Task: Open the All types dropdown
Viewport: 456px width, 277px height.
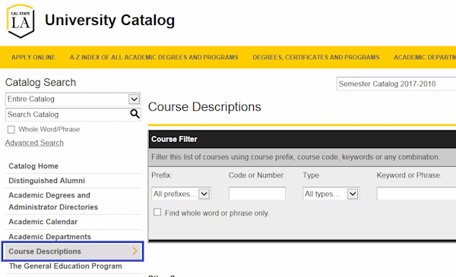Action: click(x=331, y=194)
